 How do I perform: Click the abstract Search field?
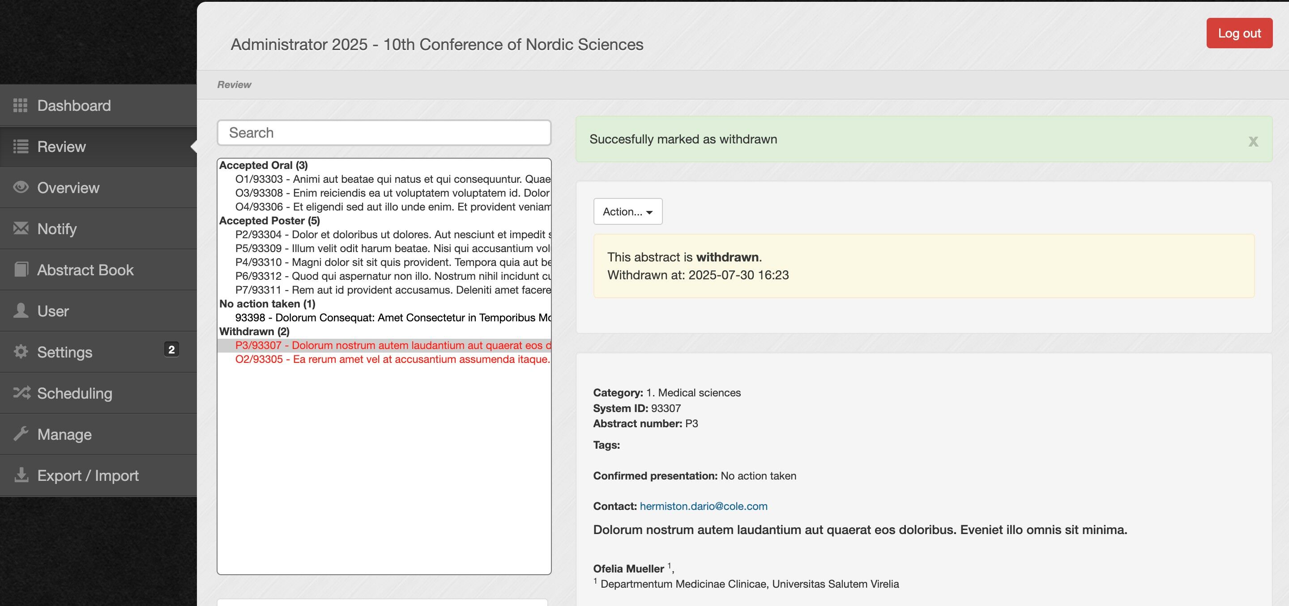tap(384, 133)
